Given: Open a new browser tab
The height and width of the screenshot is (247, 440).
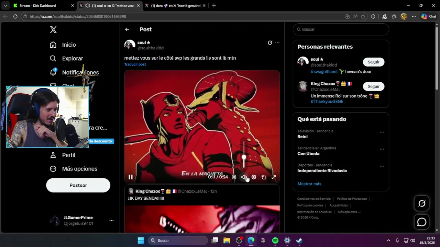Looking at the screenshot, I should 214,5.
